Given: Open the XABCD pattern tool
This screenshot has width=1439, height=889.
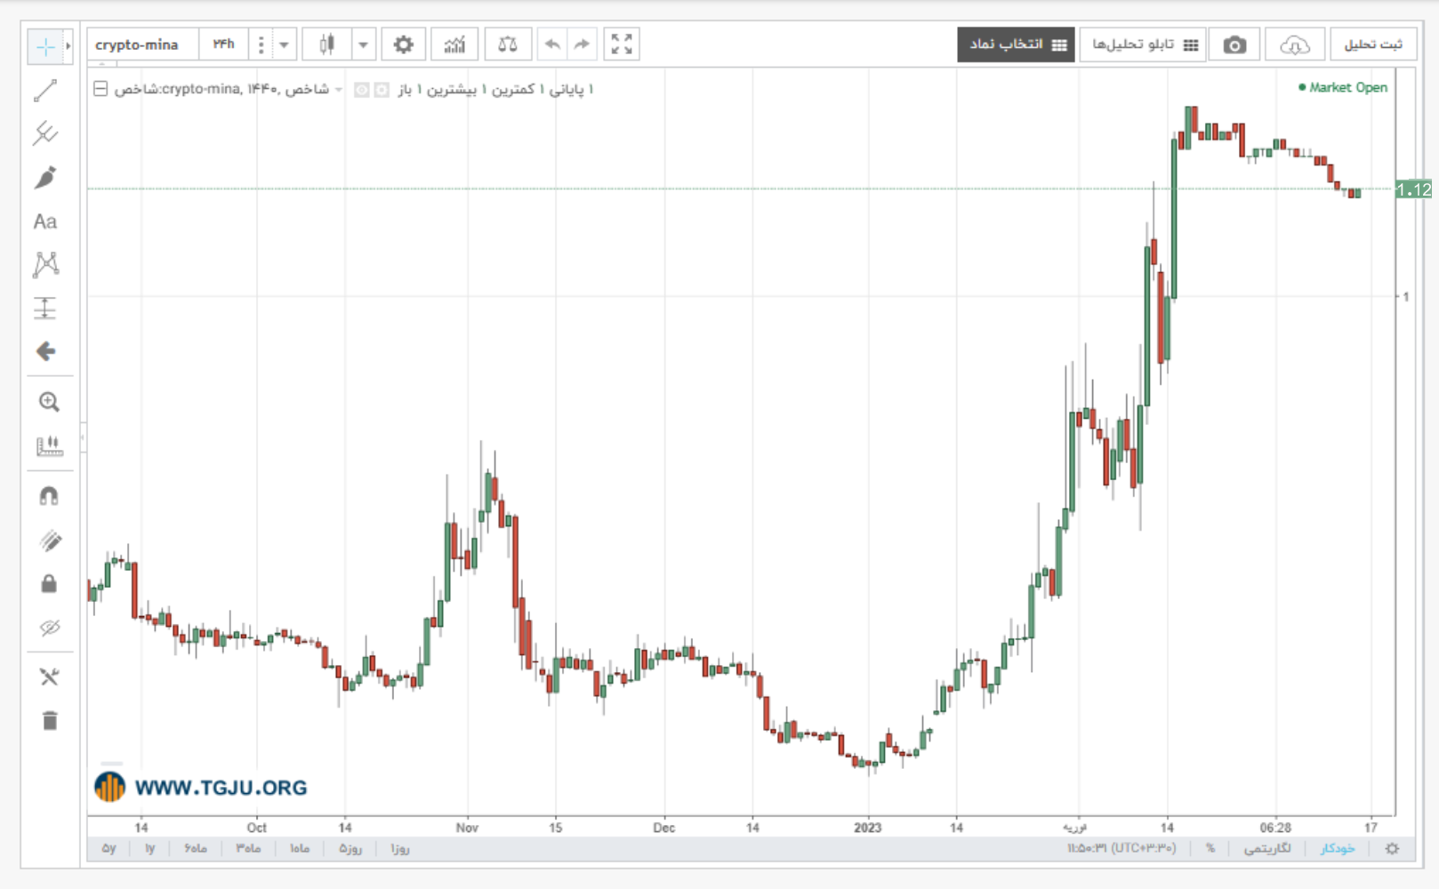Looking at the screenshot, I should tap(45, 265).
